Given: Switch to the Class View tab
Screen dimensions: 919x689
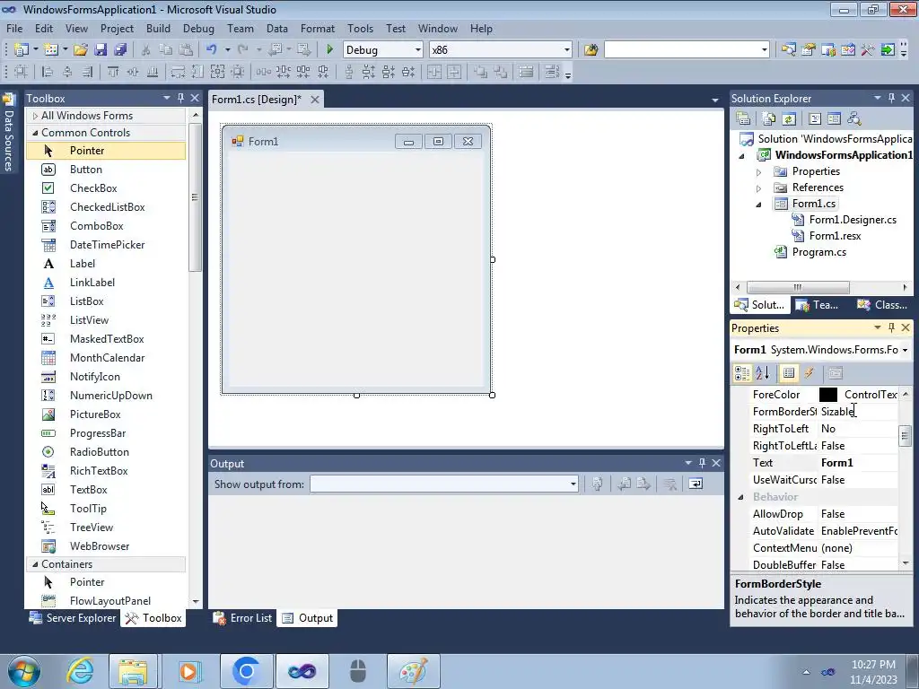Looking at the screenshot, I should (x=882, y=305).
